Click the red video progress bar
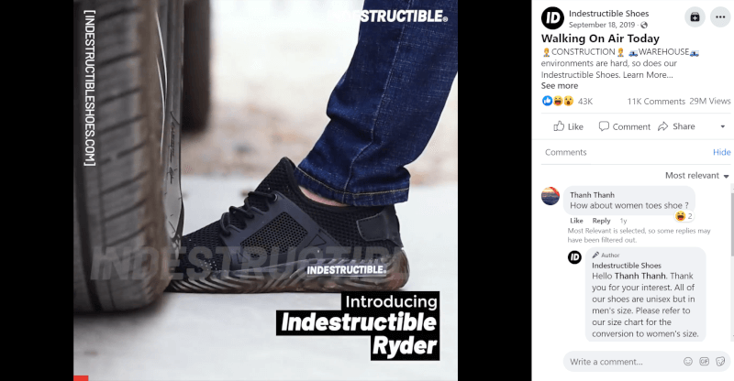The width and height of the screenshot is (734, 381). coord(81,378)
